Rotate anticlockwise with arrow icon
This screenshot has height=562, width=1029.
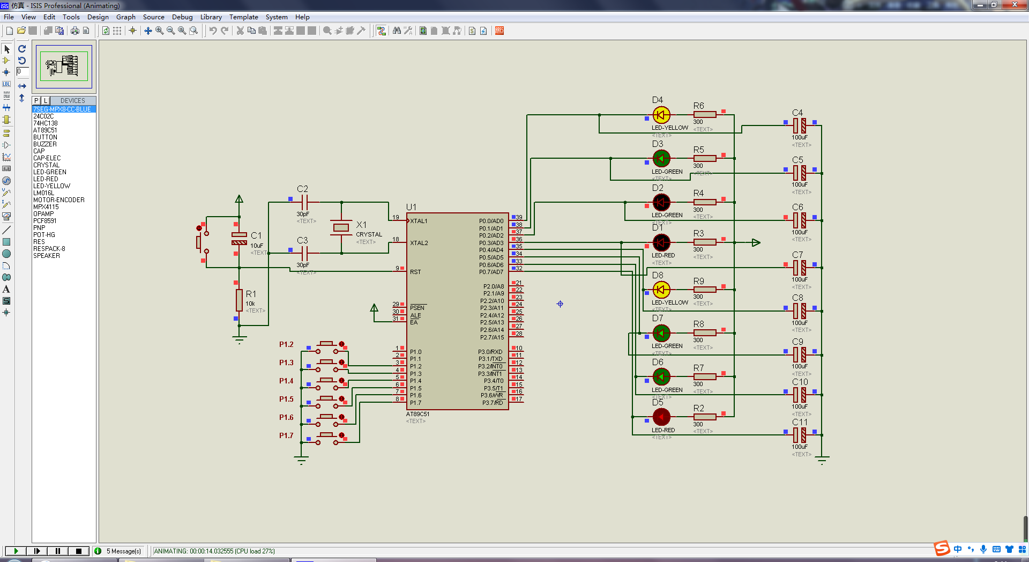22,61
